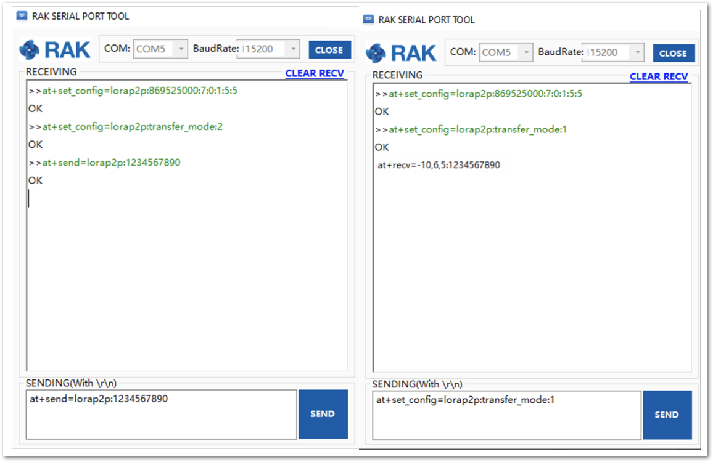This screenshot has width=713, height=462.
Task: Open the COM port dropdown in left window
Action: tap(160, 49)
